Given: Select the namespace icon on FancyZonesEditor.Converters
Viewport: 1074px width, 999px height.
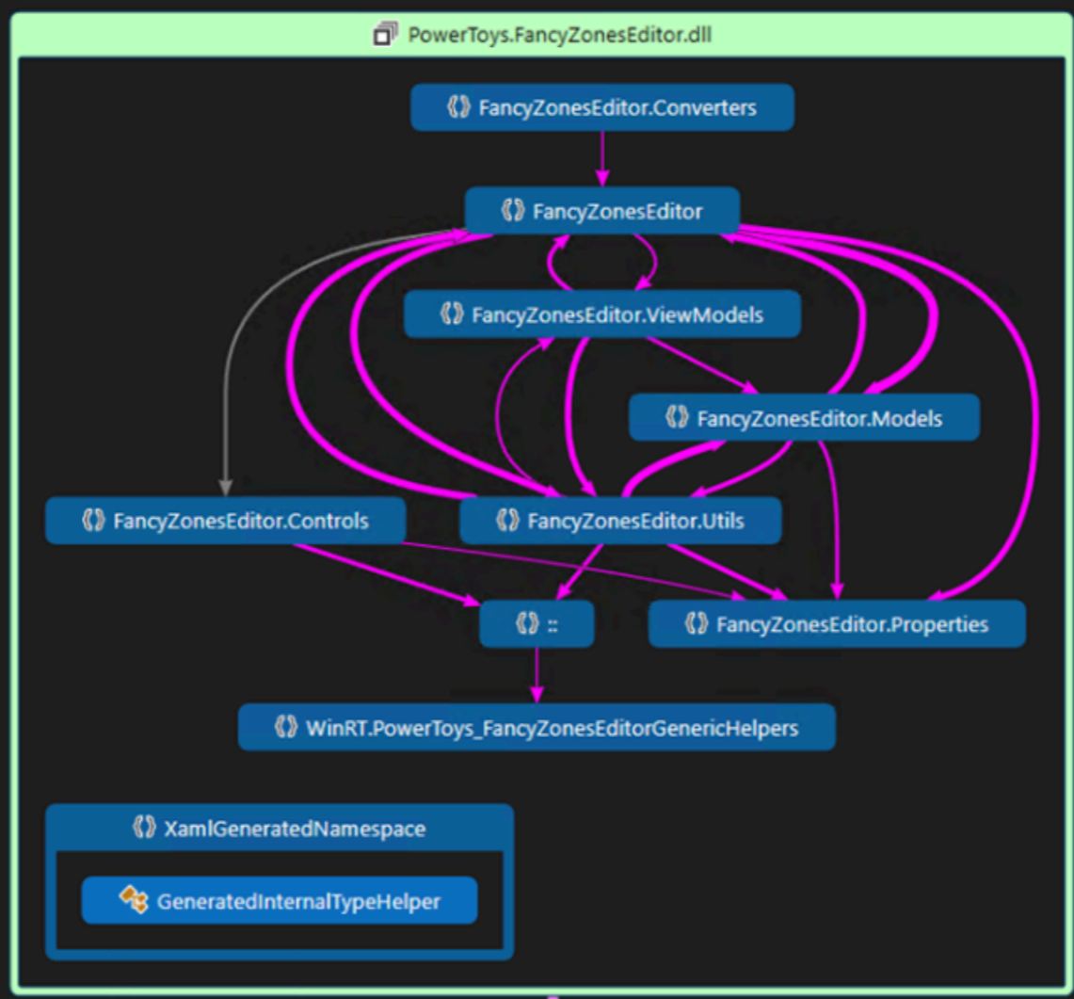Looking at the screenshot, I should tap(458, 107).
